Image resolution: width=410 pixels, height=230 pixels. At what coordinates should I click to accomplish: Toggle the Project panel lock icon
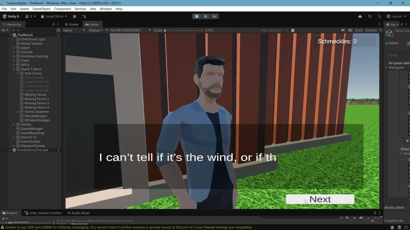click(x=375, y=213)
